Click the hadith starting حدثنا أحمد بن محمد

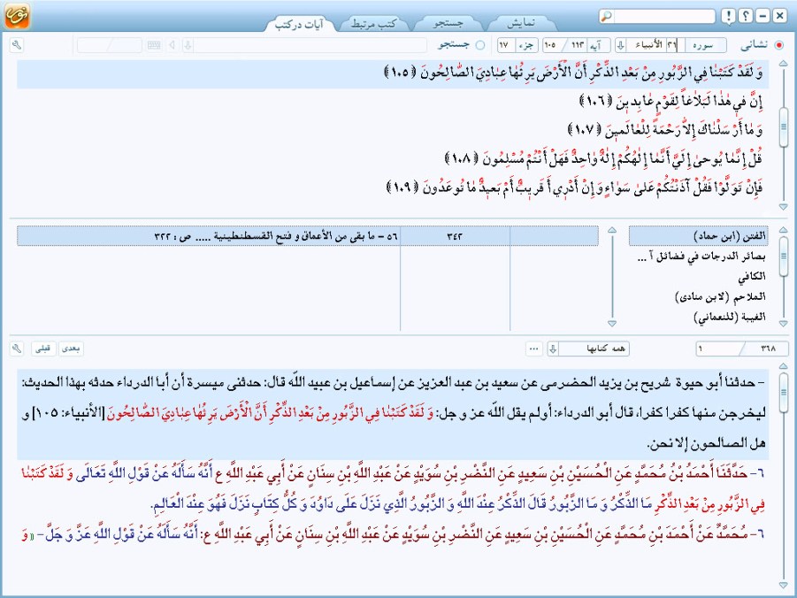coord(393,489)
